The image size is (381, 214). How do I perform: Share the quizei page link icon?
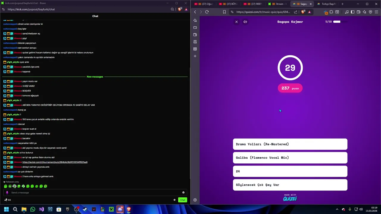pos(296,12)
